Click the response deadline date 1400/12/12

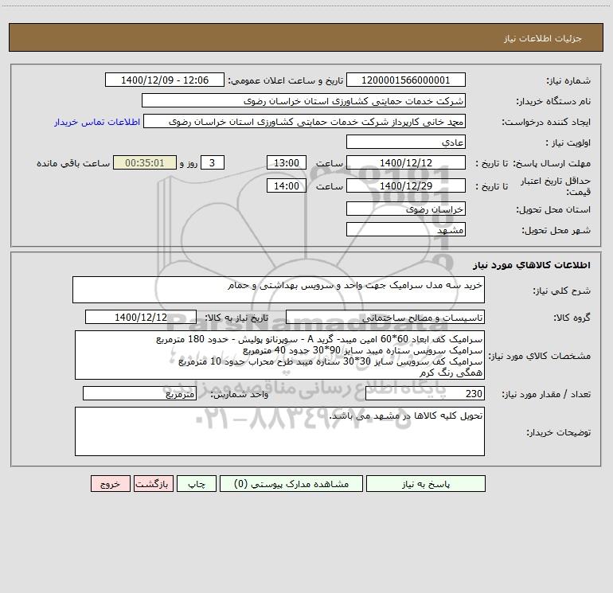406,162
